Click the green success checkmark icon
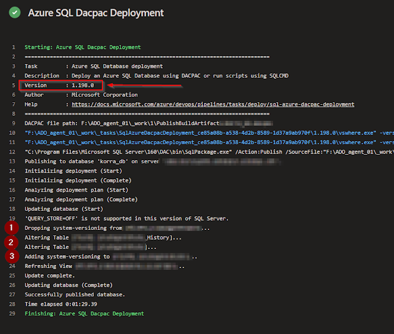Screen dimensions: 394x334 click(15, 12)
